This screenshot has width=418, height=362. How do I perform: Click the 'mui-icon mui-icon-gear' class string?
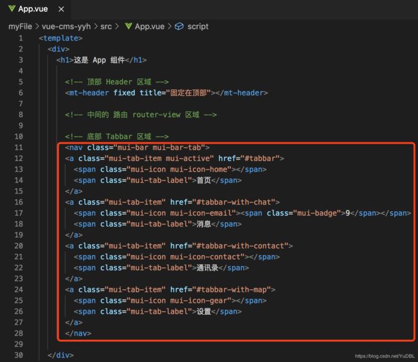179,301
